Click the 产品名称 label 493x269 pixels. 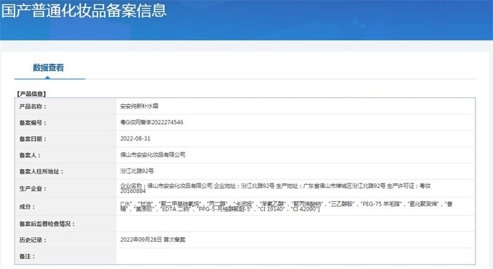click(x=32, y=107)
